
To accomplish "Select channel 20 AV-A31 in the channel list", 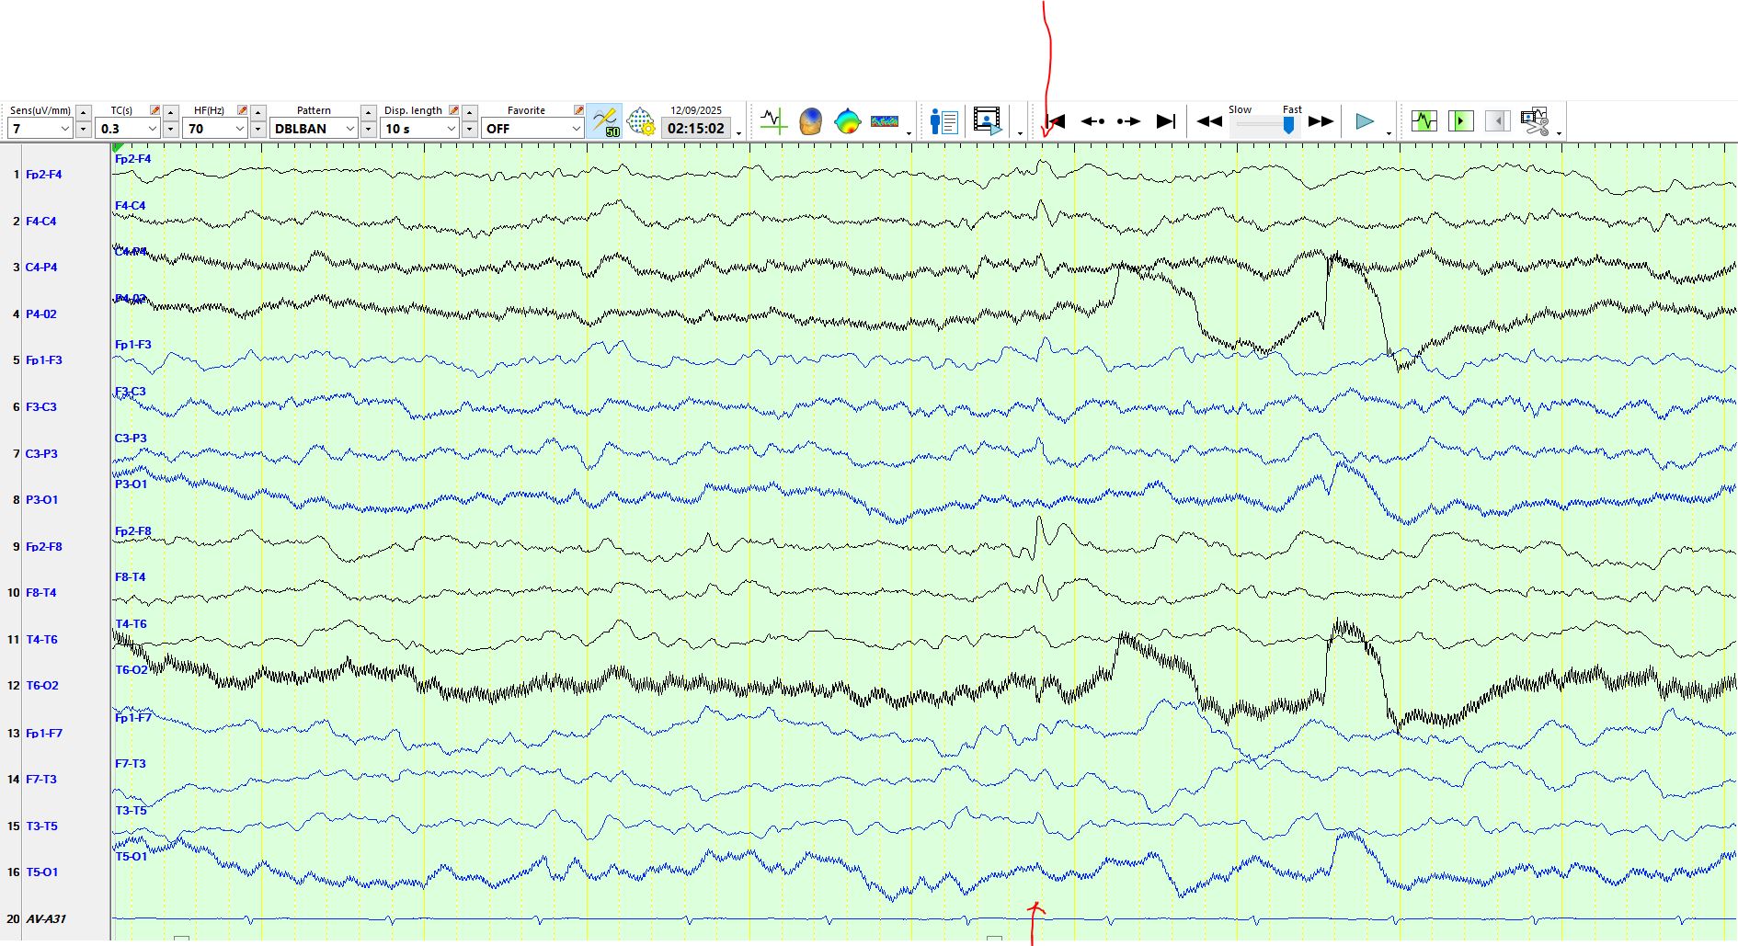I will [x=46, y=919].
